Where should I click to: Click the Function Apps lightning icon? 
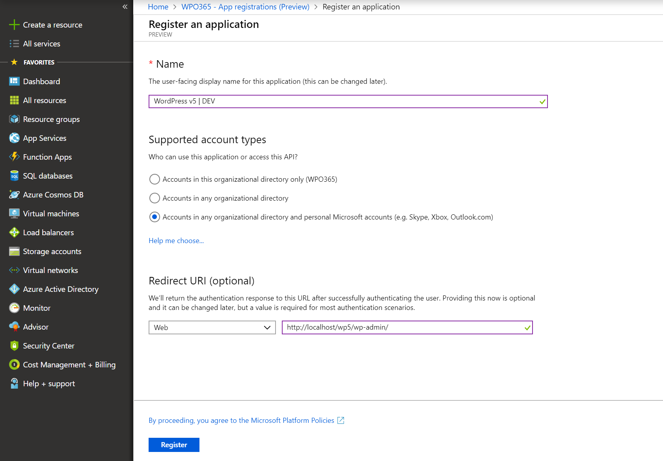[x=14, y=157]
